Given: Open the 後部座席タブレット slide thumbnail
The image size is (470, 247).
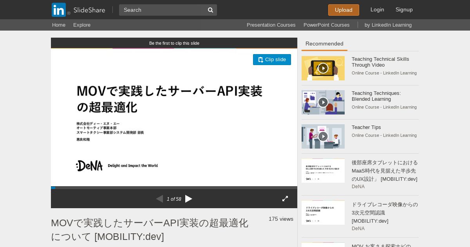Looking at the screenshot, I should point(323,171).
